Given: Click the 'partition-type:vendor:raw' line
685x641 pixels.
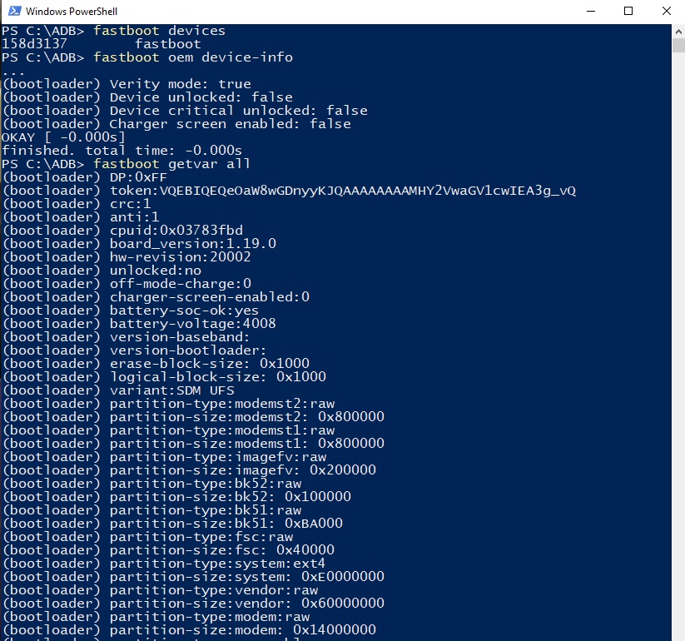Looking at the screenshot, I should 160,590.
